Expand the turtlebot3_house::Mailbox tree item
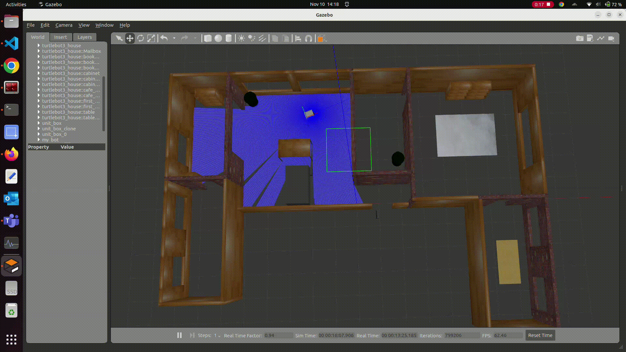 [39, 51]
